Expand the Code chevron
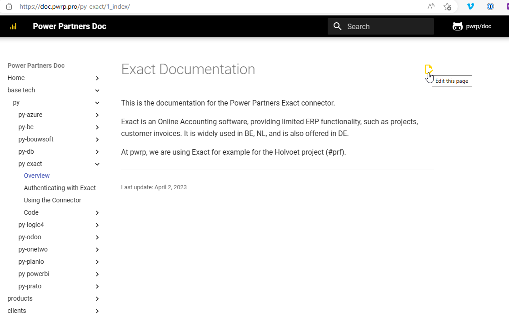This screenshot has height=332, width=509. (97, 213)
